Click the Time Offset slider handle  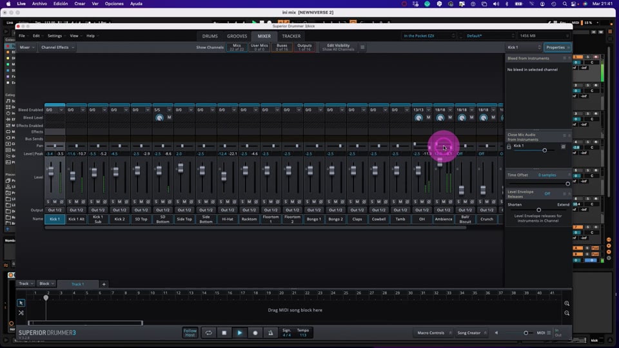pyautogui.click(x=567, y=184)
